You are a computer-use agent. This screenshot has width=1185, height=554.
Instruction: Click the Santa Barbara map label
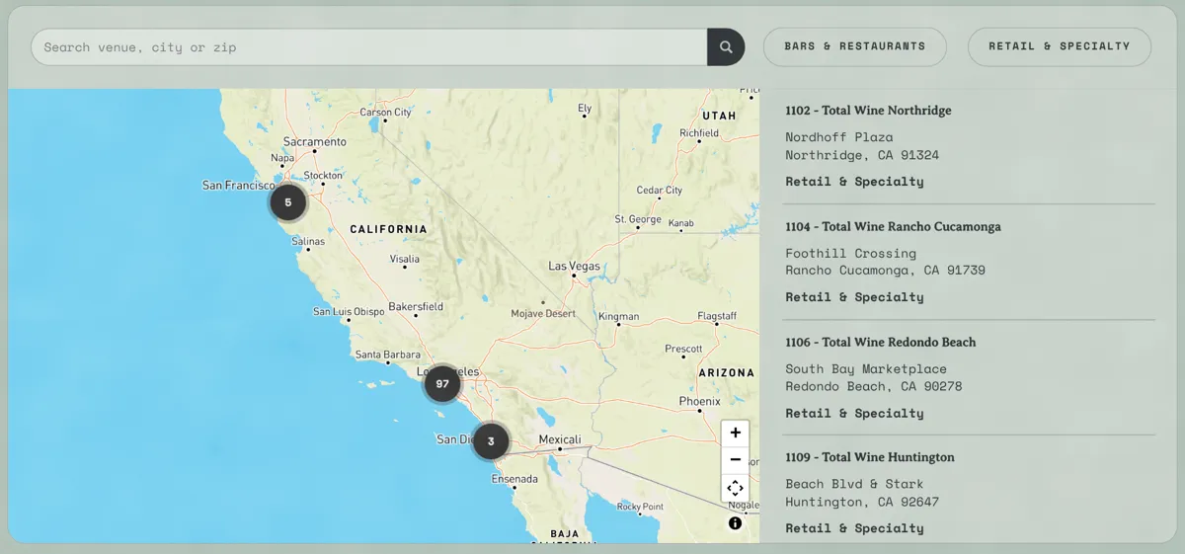387,355
